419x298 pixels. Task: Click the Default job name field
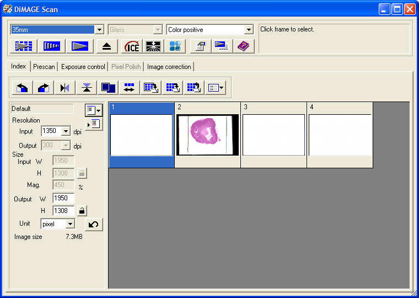[42, 109]
